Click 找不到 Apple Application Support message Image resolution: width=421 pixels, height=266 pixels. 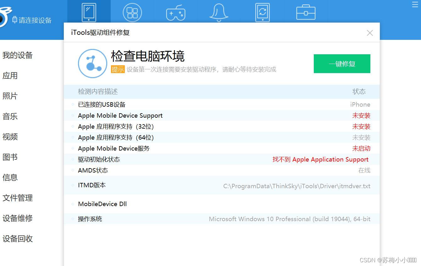320,159
